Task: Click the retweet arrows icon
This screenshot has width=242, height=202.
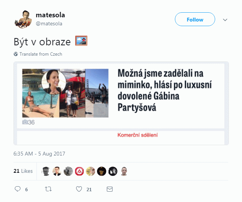Action: [x=48, y=189]
